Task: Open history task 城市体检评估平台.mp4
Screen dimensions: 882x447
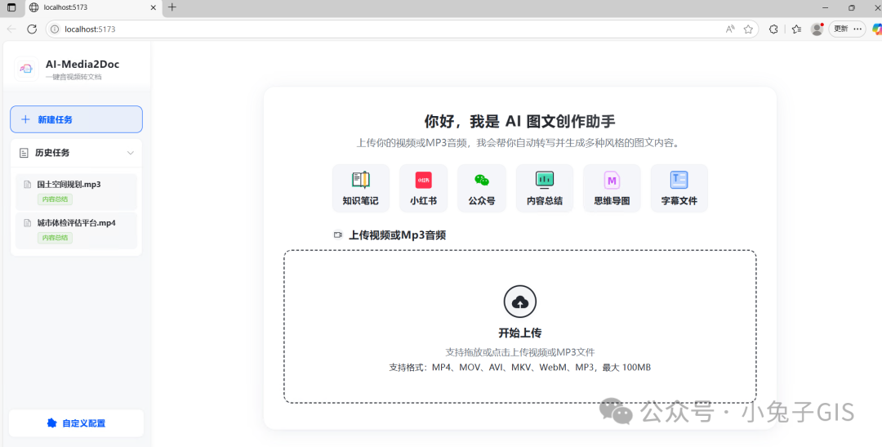Action: pos(77,230)
